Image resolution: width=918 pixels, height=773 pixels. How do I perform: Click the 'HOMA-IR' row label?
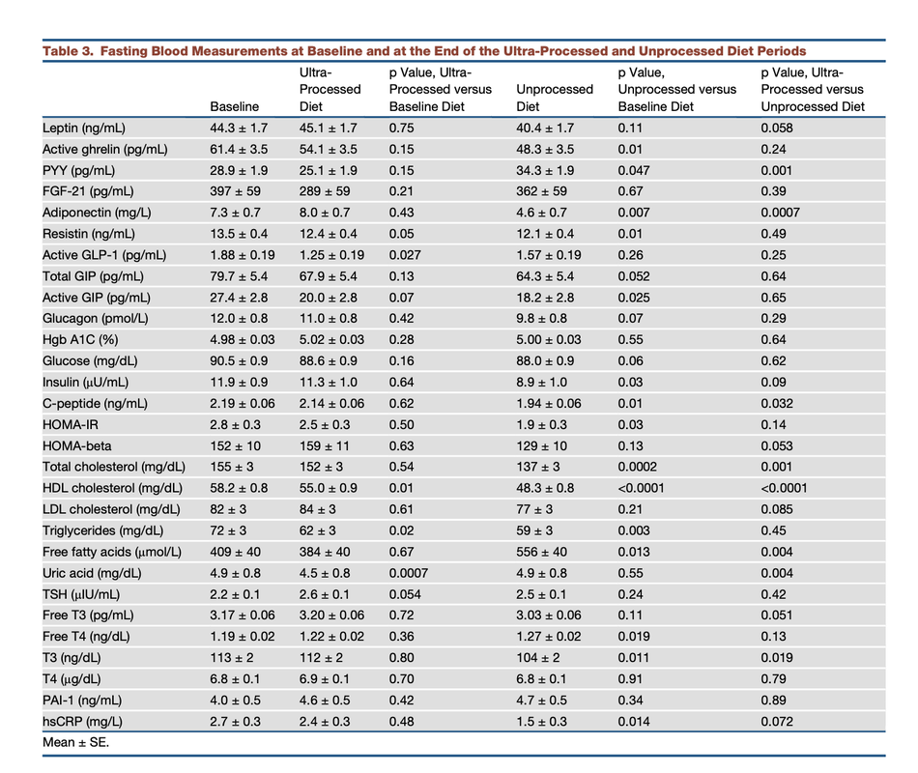click(71, 424)
